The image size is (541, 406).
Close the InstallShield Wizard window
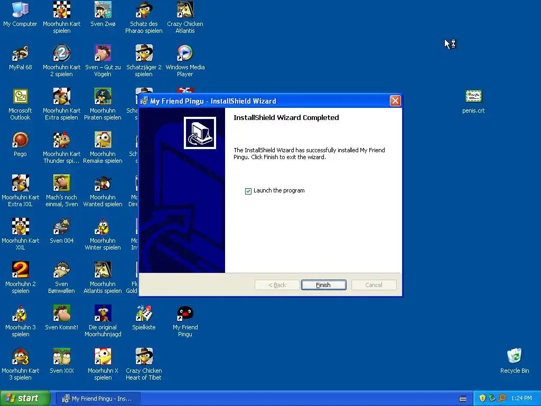[395, 101]
